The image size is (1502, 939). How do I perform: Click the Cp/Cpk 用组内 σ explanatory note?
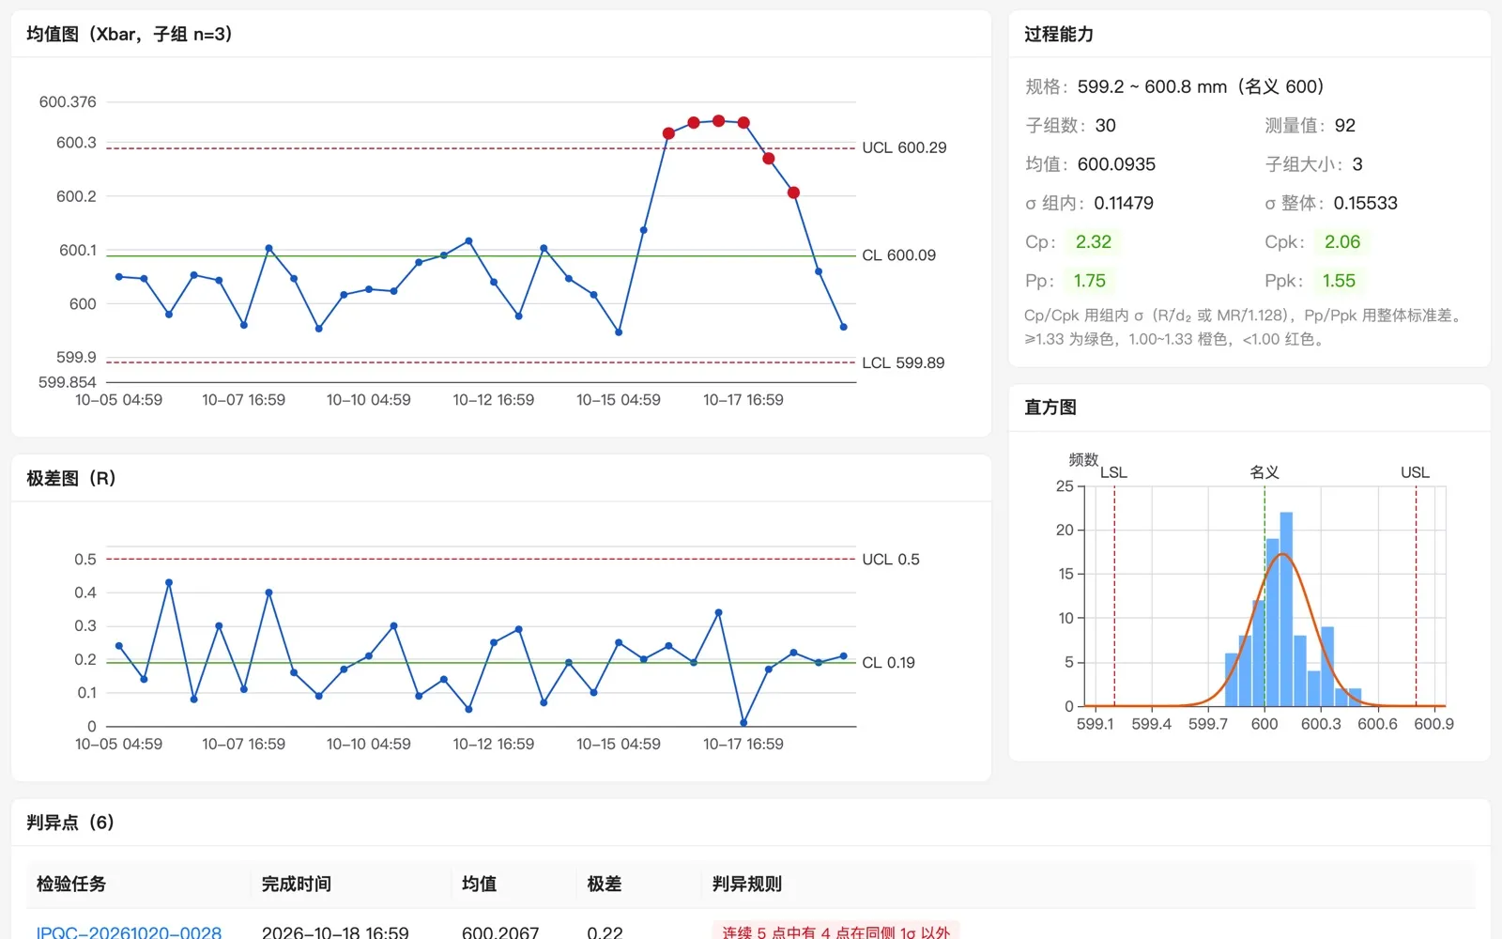(1245, 328)
